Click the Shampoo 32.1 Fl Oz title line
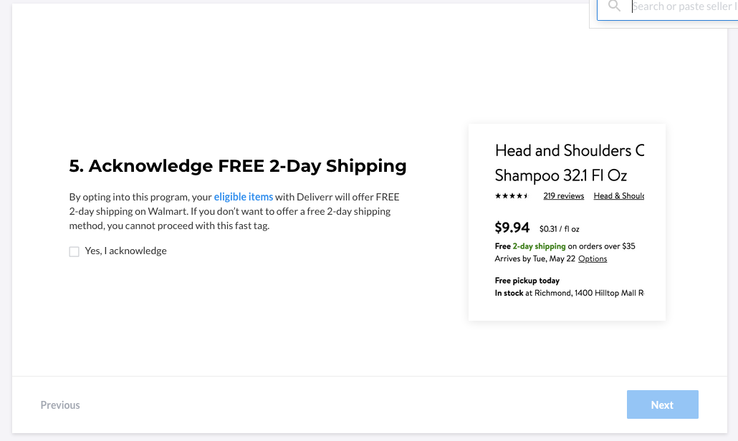The width and height of the screenshot is (738, 441). [x=560, y=175]
